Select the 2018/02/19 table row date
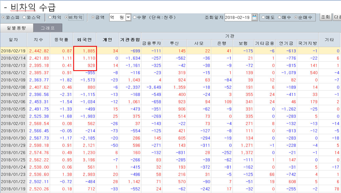Screen dimensions: 341x193 pyautogui.click(x=13, y=51)
